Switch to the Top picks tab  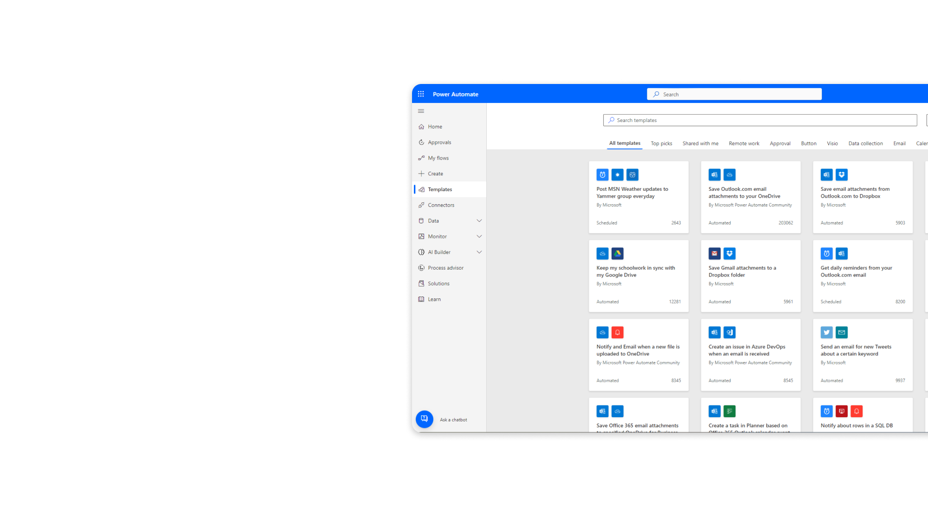click(662, 143)
